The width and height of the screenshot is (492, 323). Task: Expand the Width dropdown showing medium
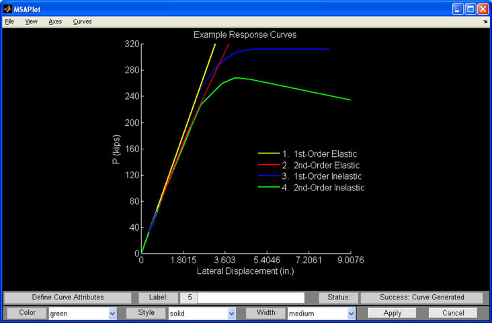351,314
